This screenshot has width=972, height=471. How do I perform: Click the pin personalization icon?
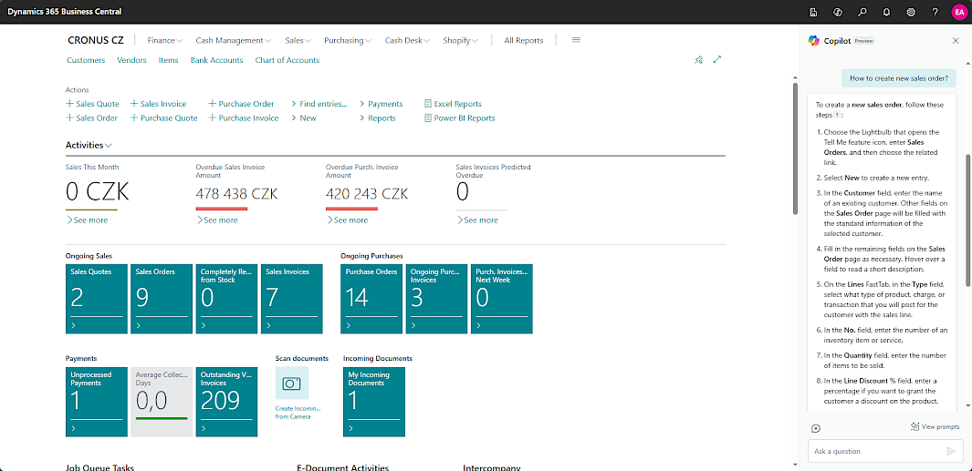click(x=699, y=60)
